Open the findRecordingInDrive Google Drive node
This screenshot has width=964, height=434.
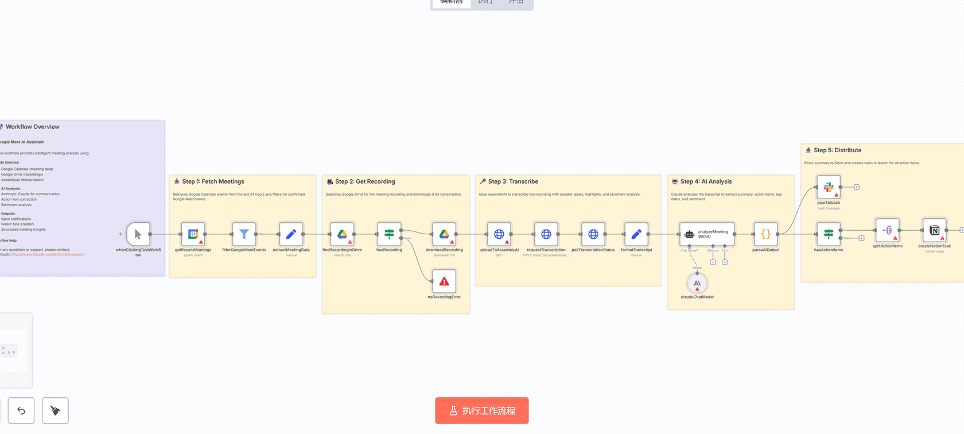[x=342, y=234]
